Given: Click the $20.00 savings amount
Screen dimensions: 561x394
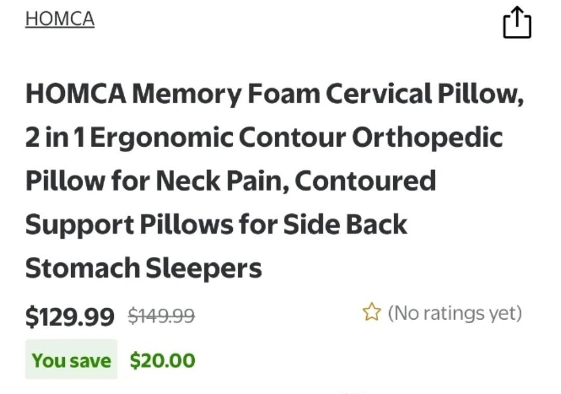Looking at the screenshot, I should (162, 360).
